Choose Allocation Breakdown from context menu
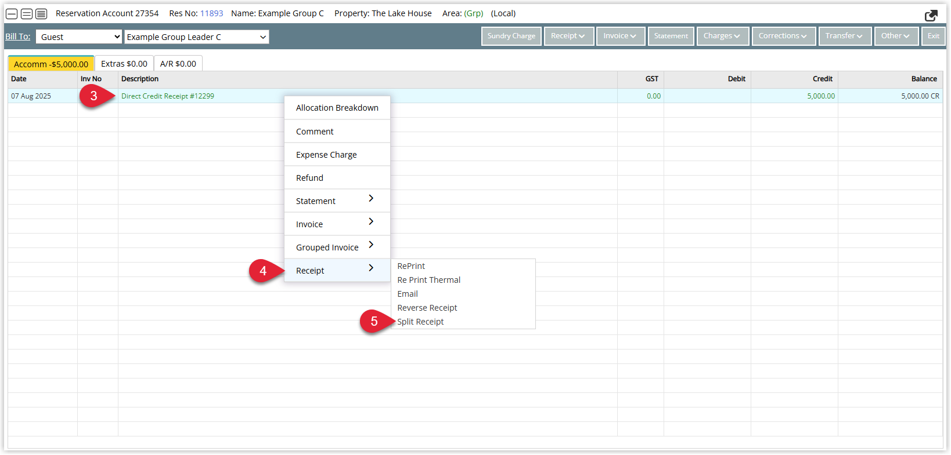This screenshot has height=455, width=951. (x=337, y=108)
